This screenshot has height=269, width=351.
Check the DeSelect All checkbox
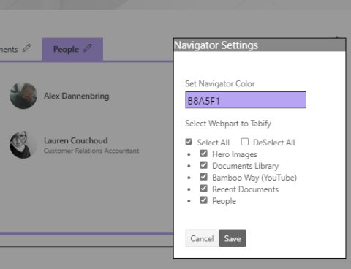[x=245, y=142]
